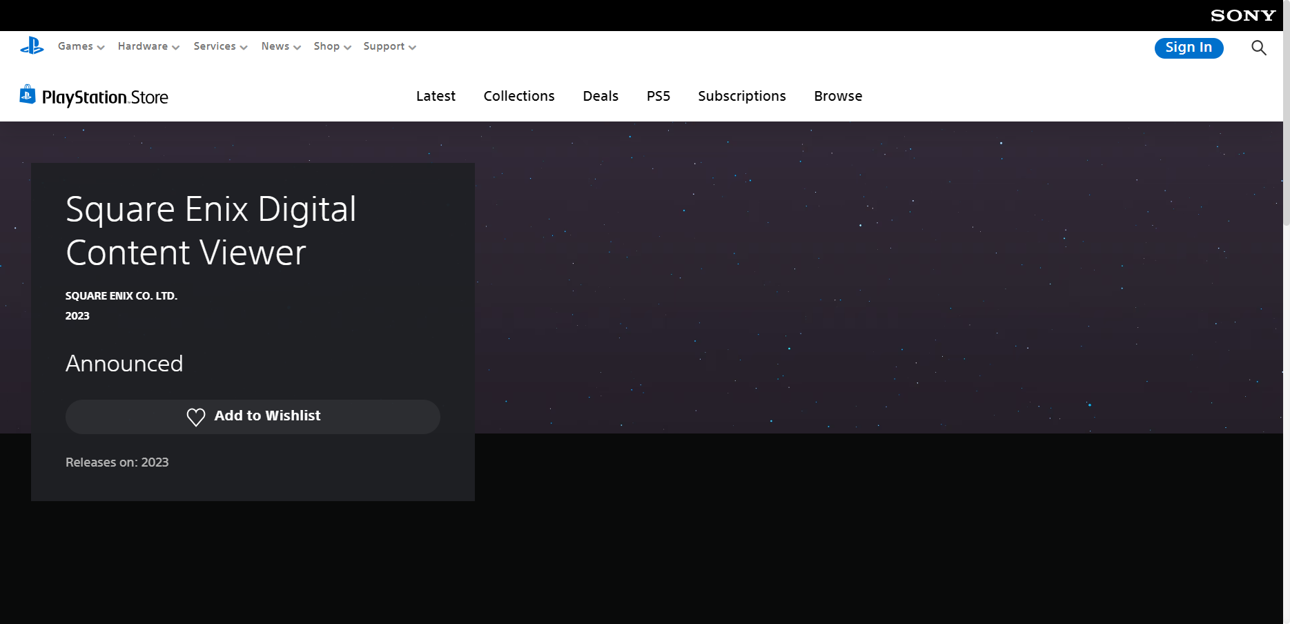Open the Services dropdown menu
Viewport: 1290px width, 624px height.
[x=220, y=46]
